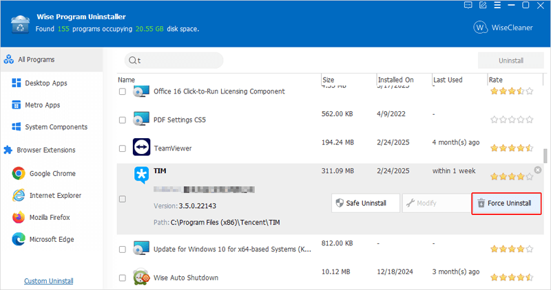Select the Update for Windows 10 checkbox

tap(123, 249)
